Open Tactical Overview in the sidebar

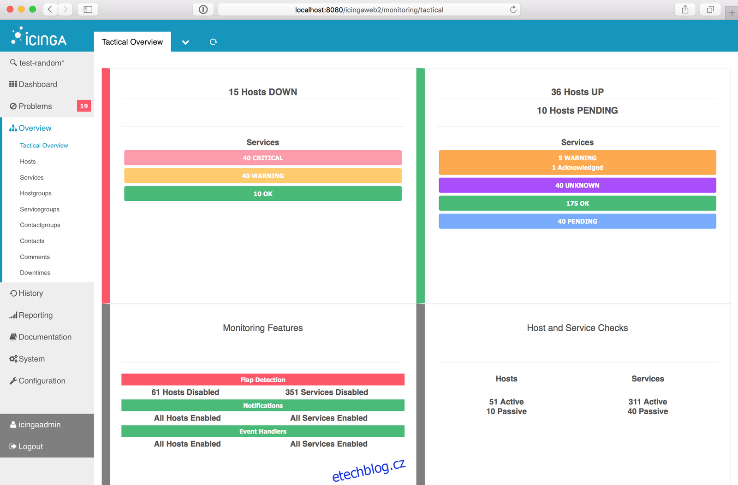(44, 146)
